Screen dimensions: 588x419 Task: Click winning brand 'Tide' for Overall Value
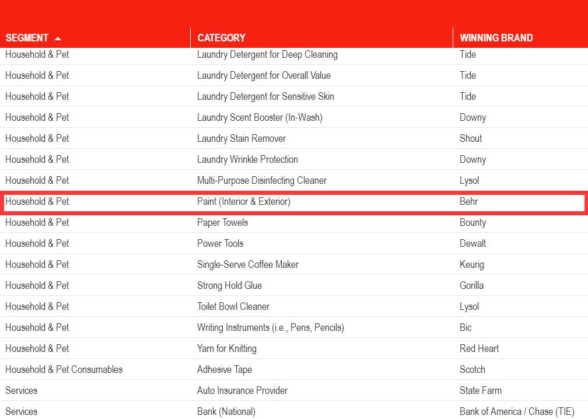(x=468, y=75)
